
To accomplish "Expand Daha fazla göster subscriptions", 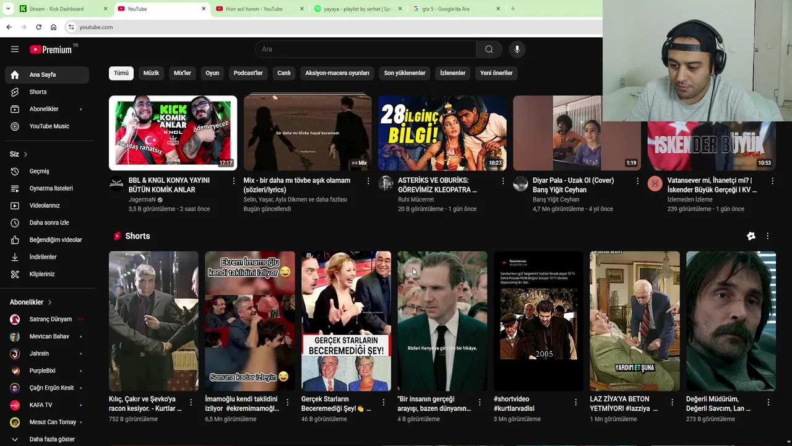I will pyautogui.click(x=47, y=439).
